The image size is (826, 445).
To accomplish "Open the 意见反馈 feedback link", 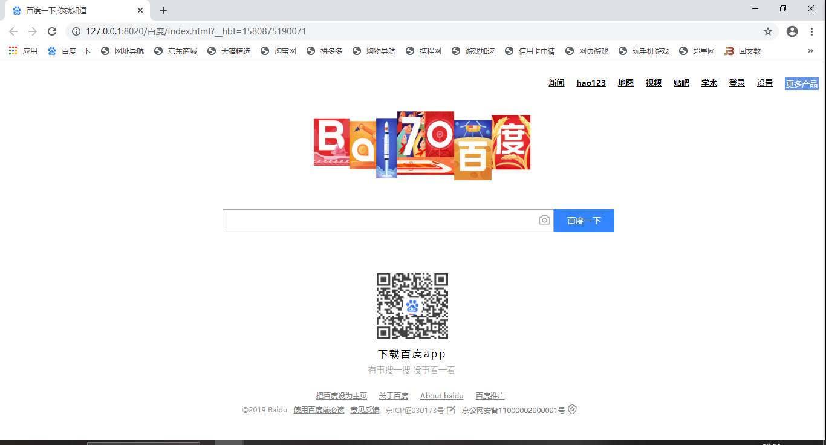I will coord(365,410).
